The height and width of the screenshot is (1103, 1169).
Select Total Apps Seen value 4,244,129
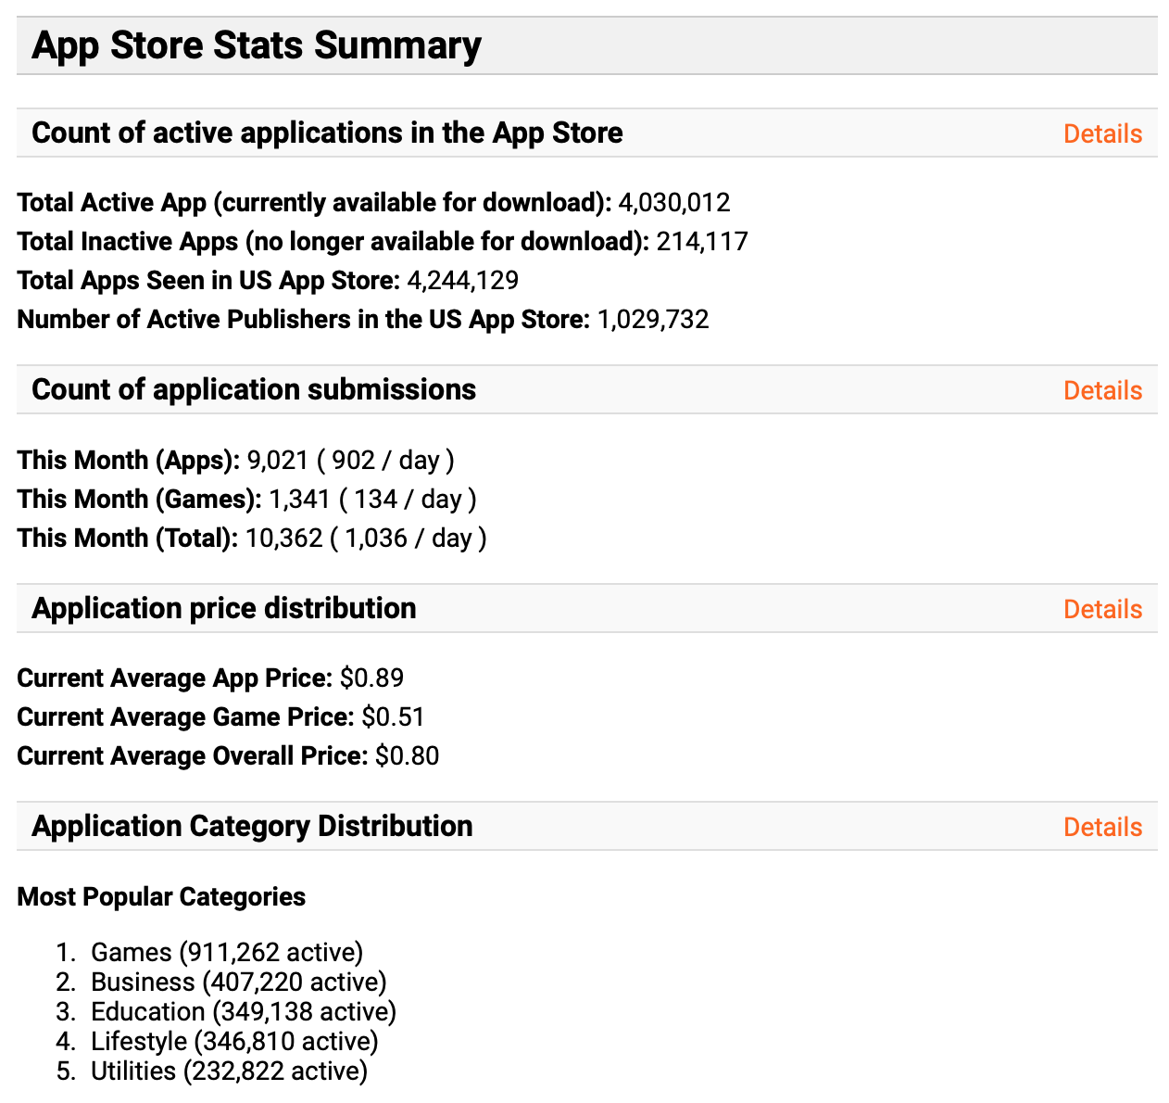click(x=463, y=281)
